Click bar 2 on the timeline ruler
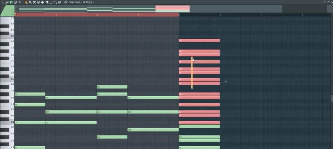333x149 pixels. tap(56, 15)
